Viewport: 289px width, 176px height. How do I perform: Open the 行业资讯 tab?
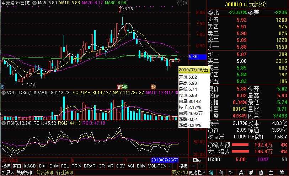coord(65,172)
